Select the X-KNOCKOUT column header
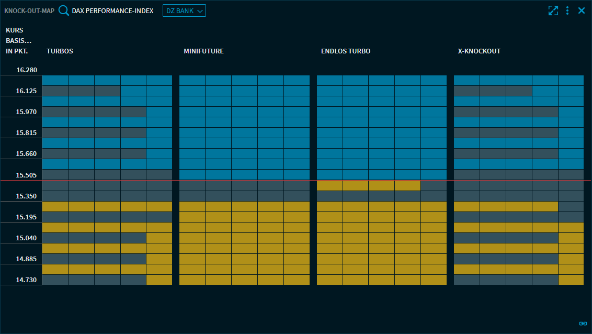Screen dimensions: 592x334 [479, 51]
